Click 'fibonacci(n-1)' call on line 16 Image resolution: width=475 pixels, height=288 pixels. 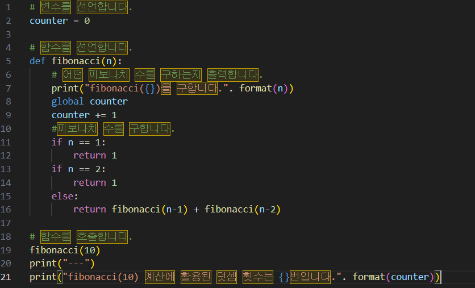click(x=149, y=210)
